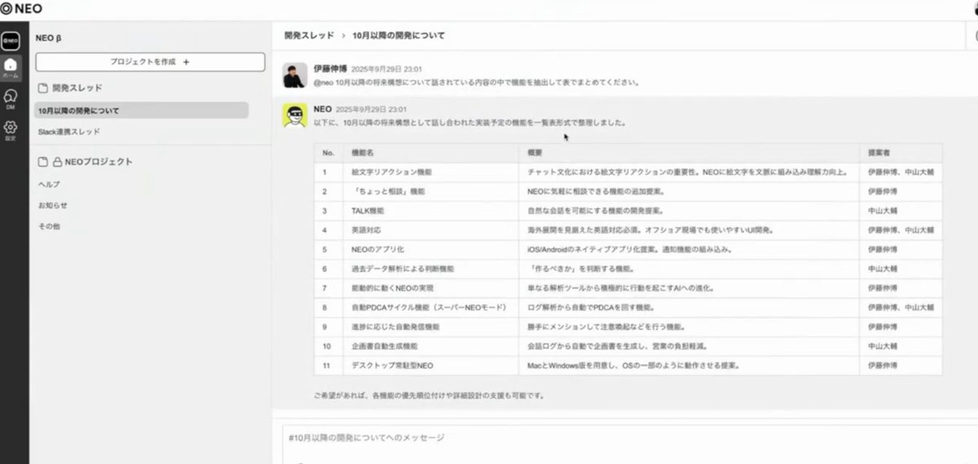Click the 概要 column header

point(689,152)
